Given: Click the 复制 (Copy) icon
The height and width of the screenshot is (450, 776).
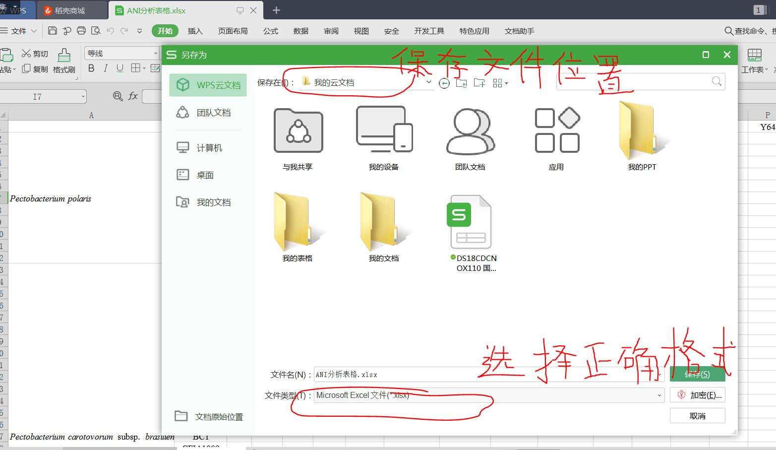Looking at the screenshot, I should coord(27,69).
